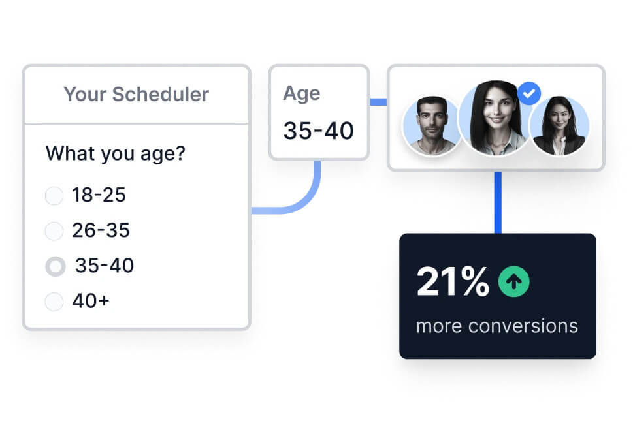This screenshot has height=421, width=633.
Task: Click the light blue curved connector line
Action: [x=307, y=202]
